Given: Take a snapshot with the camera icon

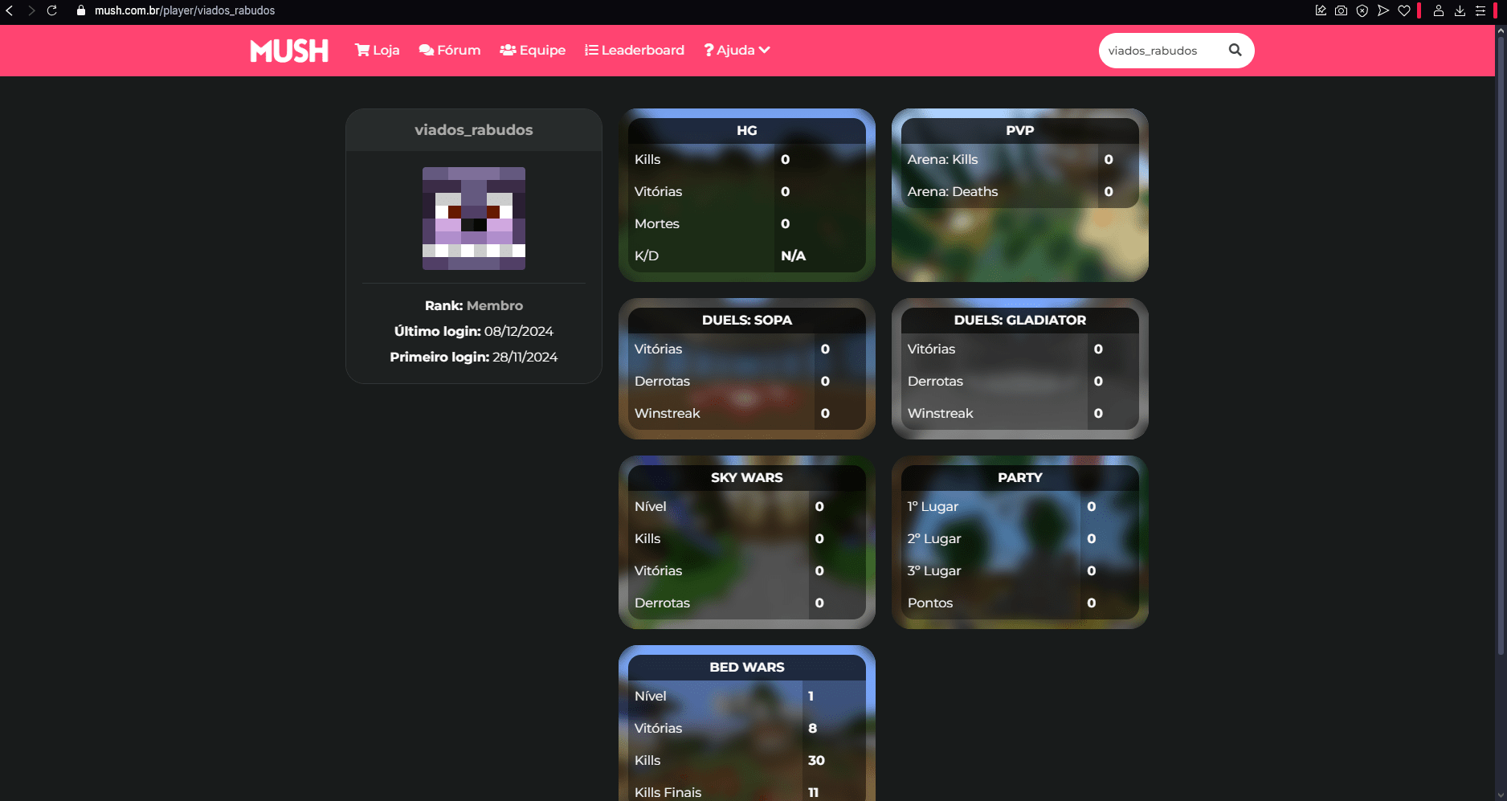Looking at the screenshot, I should (x=1341, y=10).
